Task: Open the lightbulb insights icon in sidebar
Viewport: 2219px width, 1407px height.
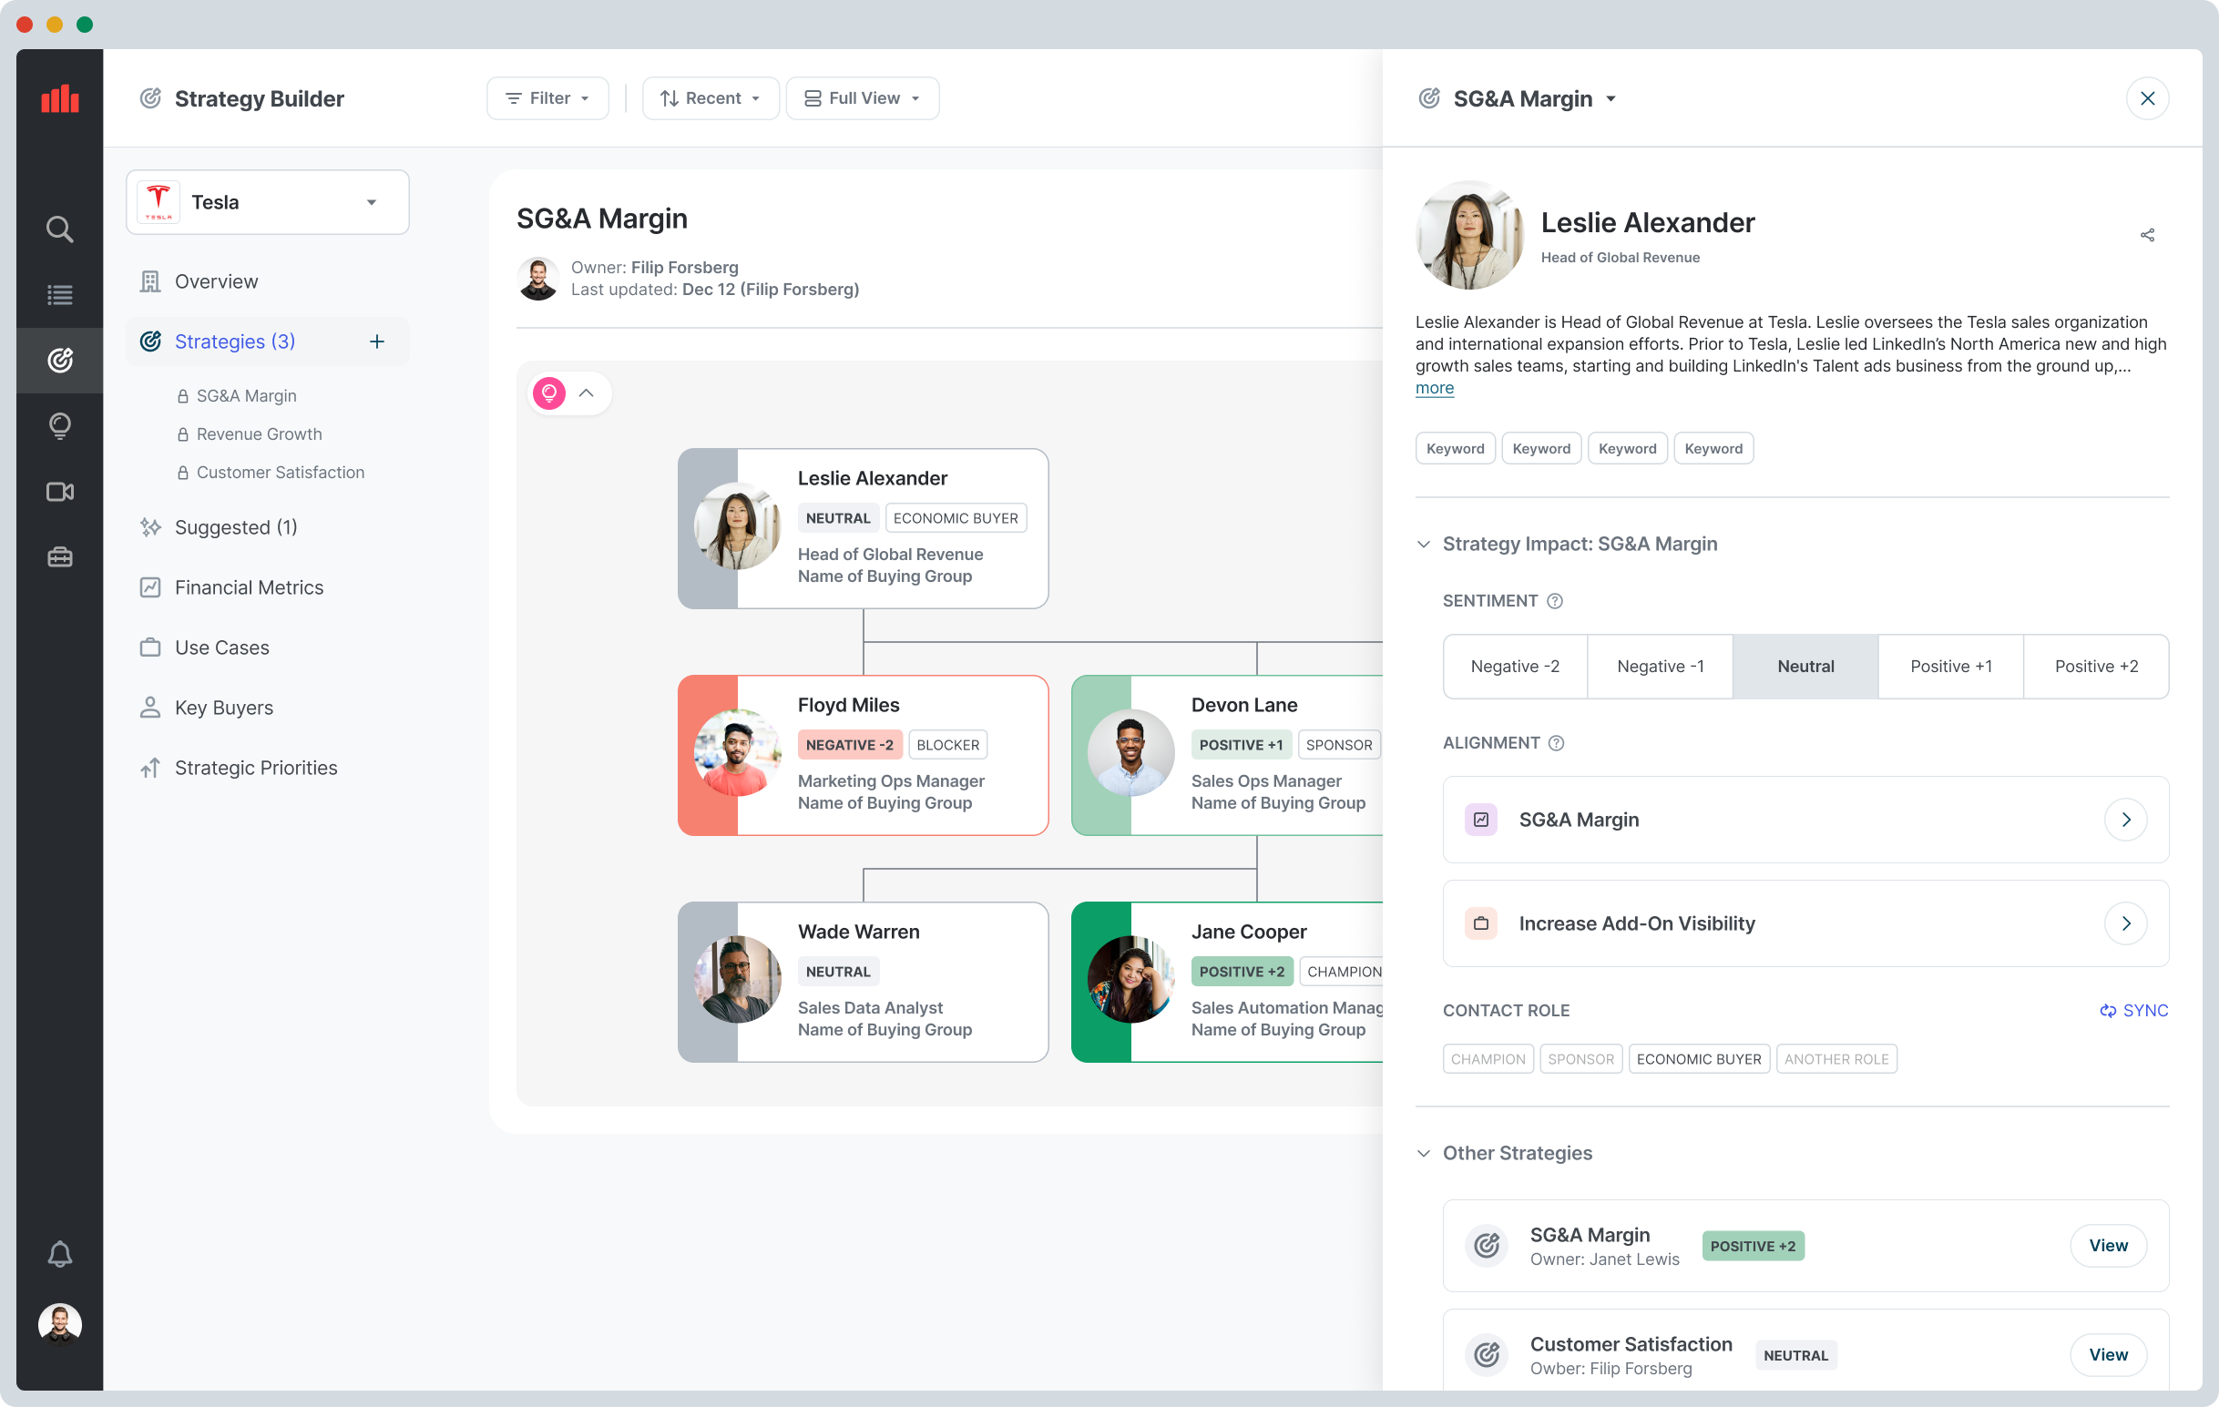Action: (60, 425)
